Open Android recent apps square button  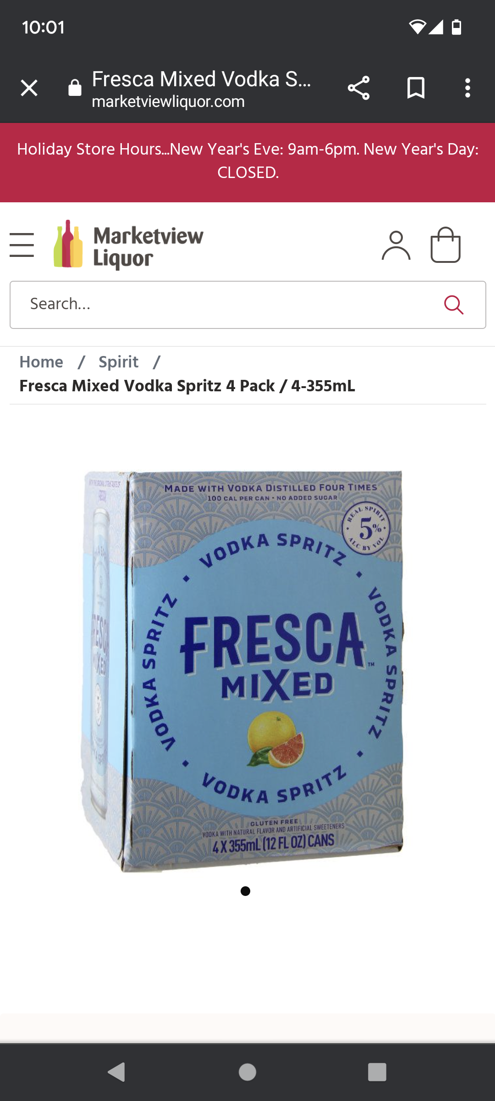point(377,1072)
